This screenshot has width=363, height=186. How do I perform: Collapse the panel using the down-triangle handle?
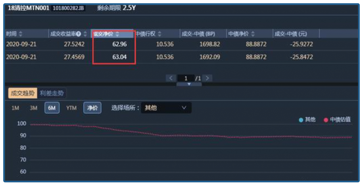(189, 84)
